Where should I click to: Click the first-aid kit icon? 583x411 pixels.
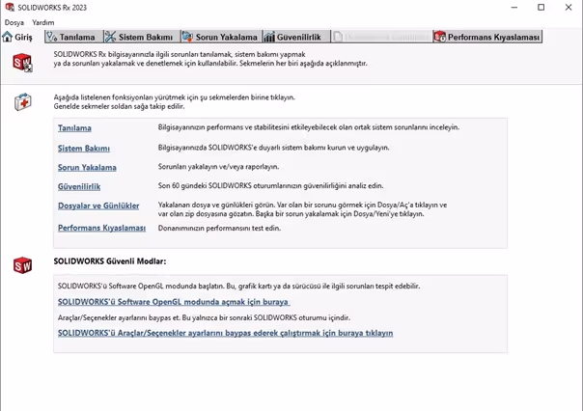pos(23,102)
